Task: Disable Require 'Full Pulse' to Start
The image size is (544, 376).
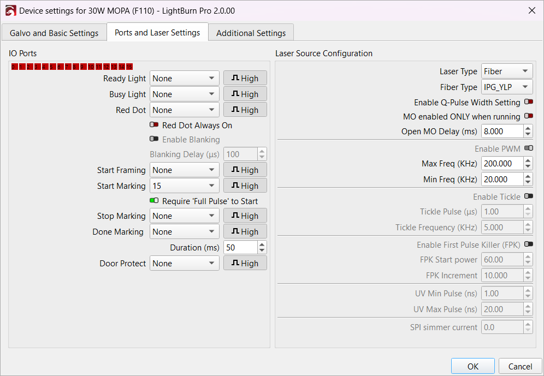Action: point(154,201)
